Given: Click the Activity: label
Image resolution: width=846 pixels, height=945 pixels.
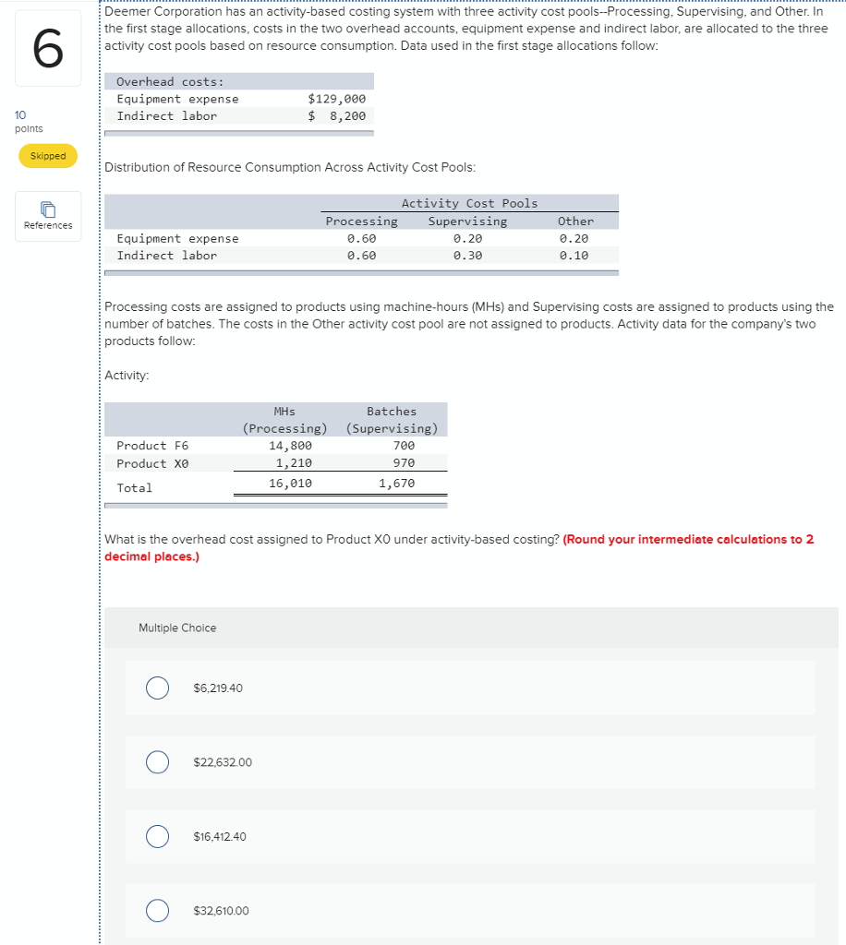Looking at the screenshot, I should click(127, 376).
